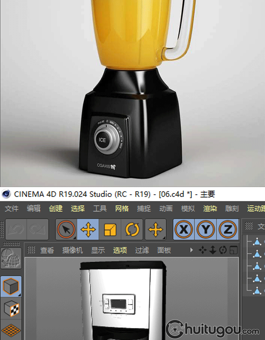Select the Move tool
Viewport: 265px width, 340px height.
[88, 230]
